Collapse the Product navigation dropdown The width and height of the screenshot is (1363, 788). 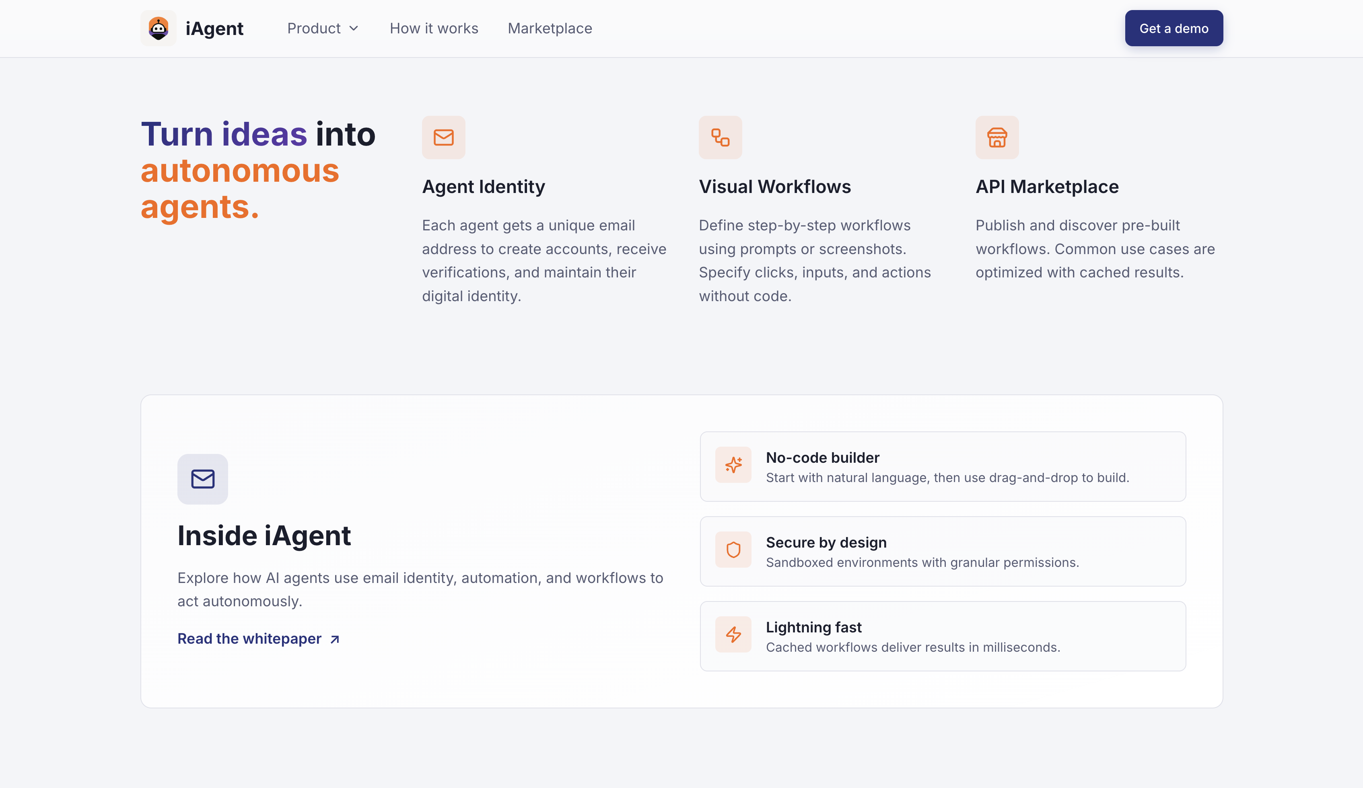point(322,28)
